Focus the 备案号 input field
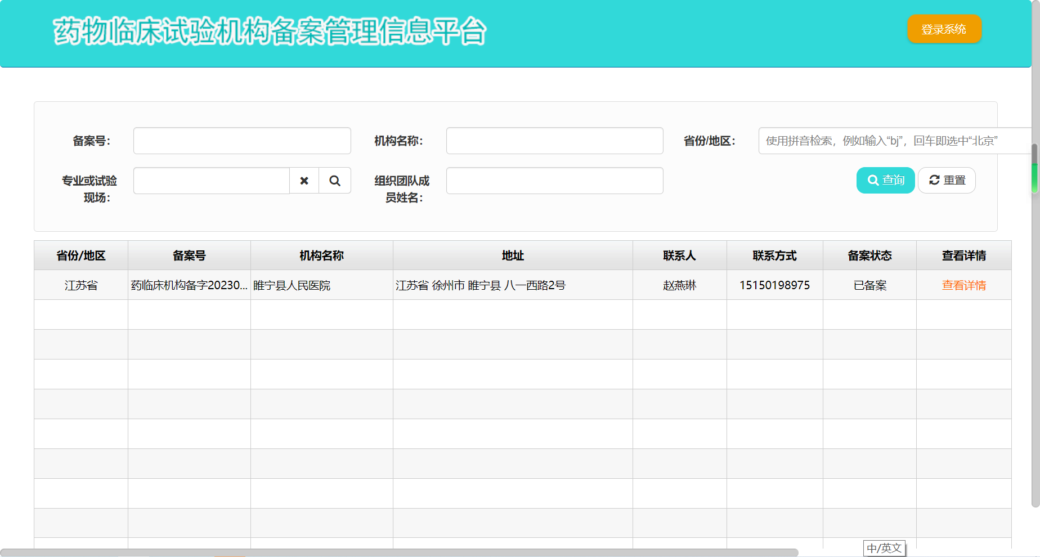 click(x=242, y=141)
